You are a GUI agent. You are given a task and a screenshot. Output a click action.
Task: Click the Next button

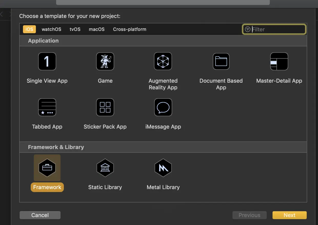290,215
